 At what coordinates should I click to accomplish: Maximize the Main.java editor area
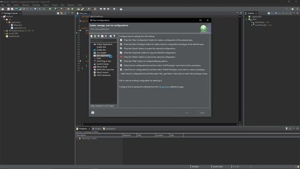click(x=241, y=13)
